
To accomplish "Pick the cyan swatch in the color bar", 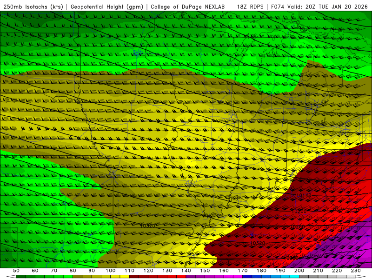I will tap(295, 277).
